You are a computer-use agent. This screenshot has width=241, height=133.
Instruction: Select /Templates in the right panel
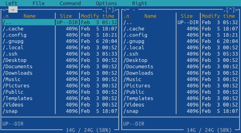coord(181,98)
